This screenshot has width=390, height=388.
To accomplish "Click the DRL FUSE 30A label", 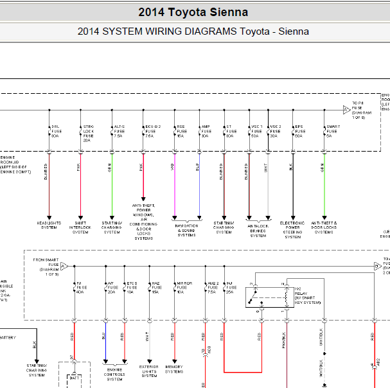I will coord(57,131).
